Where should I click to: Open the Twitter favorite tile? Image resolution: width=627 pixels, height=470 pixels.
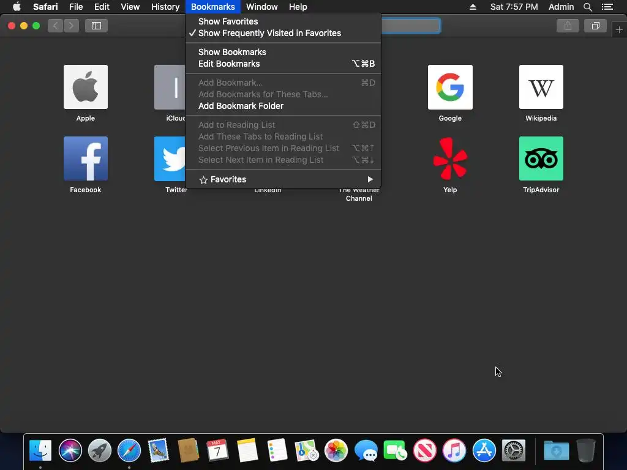[x=170, y=159]
